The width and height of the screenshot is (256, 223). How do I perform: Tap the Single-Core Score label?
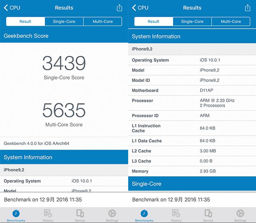pyautogui.click(x=64, y=77)
